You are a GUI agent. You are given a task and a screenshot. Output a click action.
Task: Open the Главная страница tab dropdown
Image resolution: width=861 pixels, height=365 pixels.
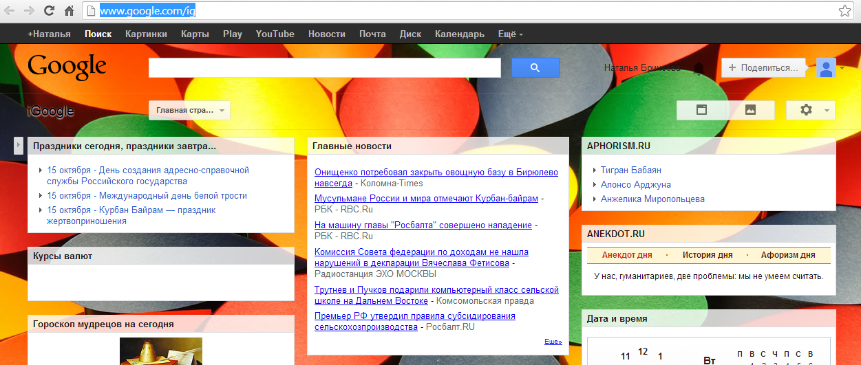pyautogui.click(x=189, y=110)
